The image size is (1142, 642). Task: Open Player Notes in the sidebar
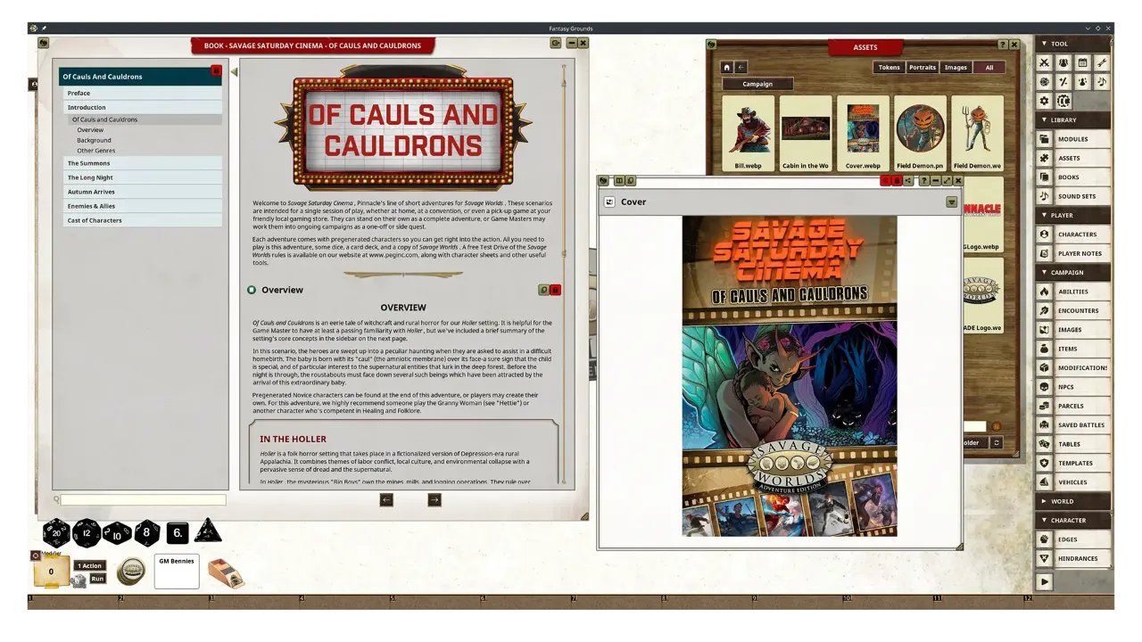(1073, 253)
